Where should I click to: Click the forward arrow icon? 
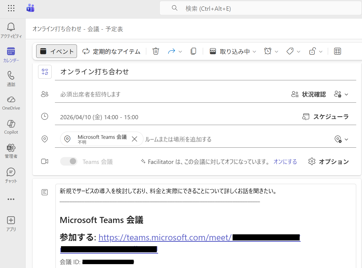click(x=171, y=51)
